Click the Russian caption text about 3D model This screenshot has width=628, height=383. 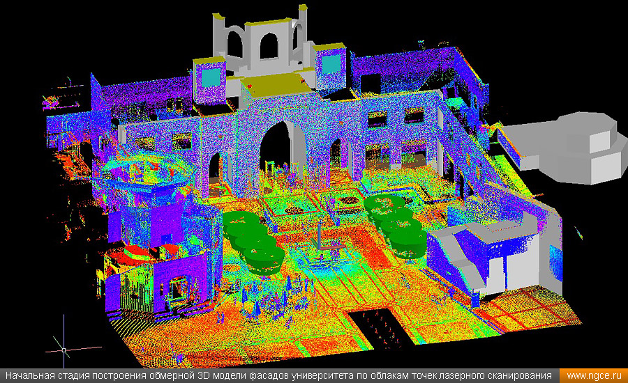tap(278, 376)
